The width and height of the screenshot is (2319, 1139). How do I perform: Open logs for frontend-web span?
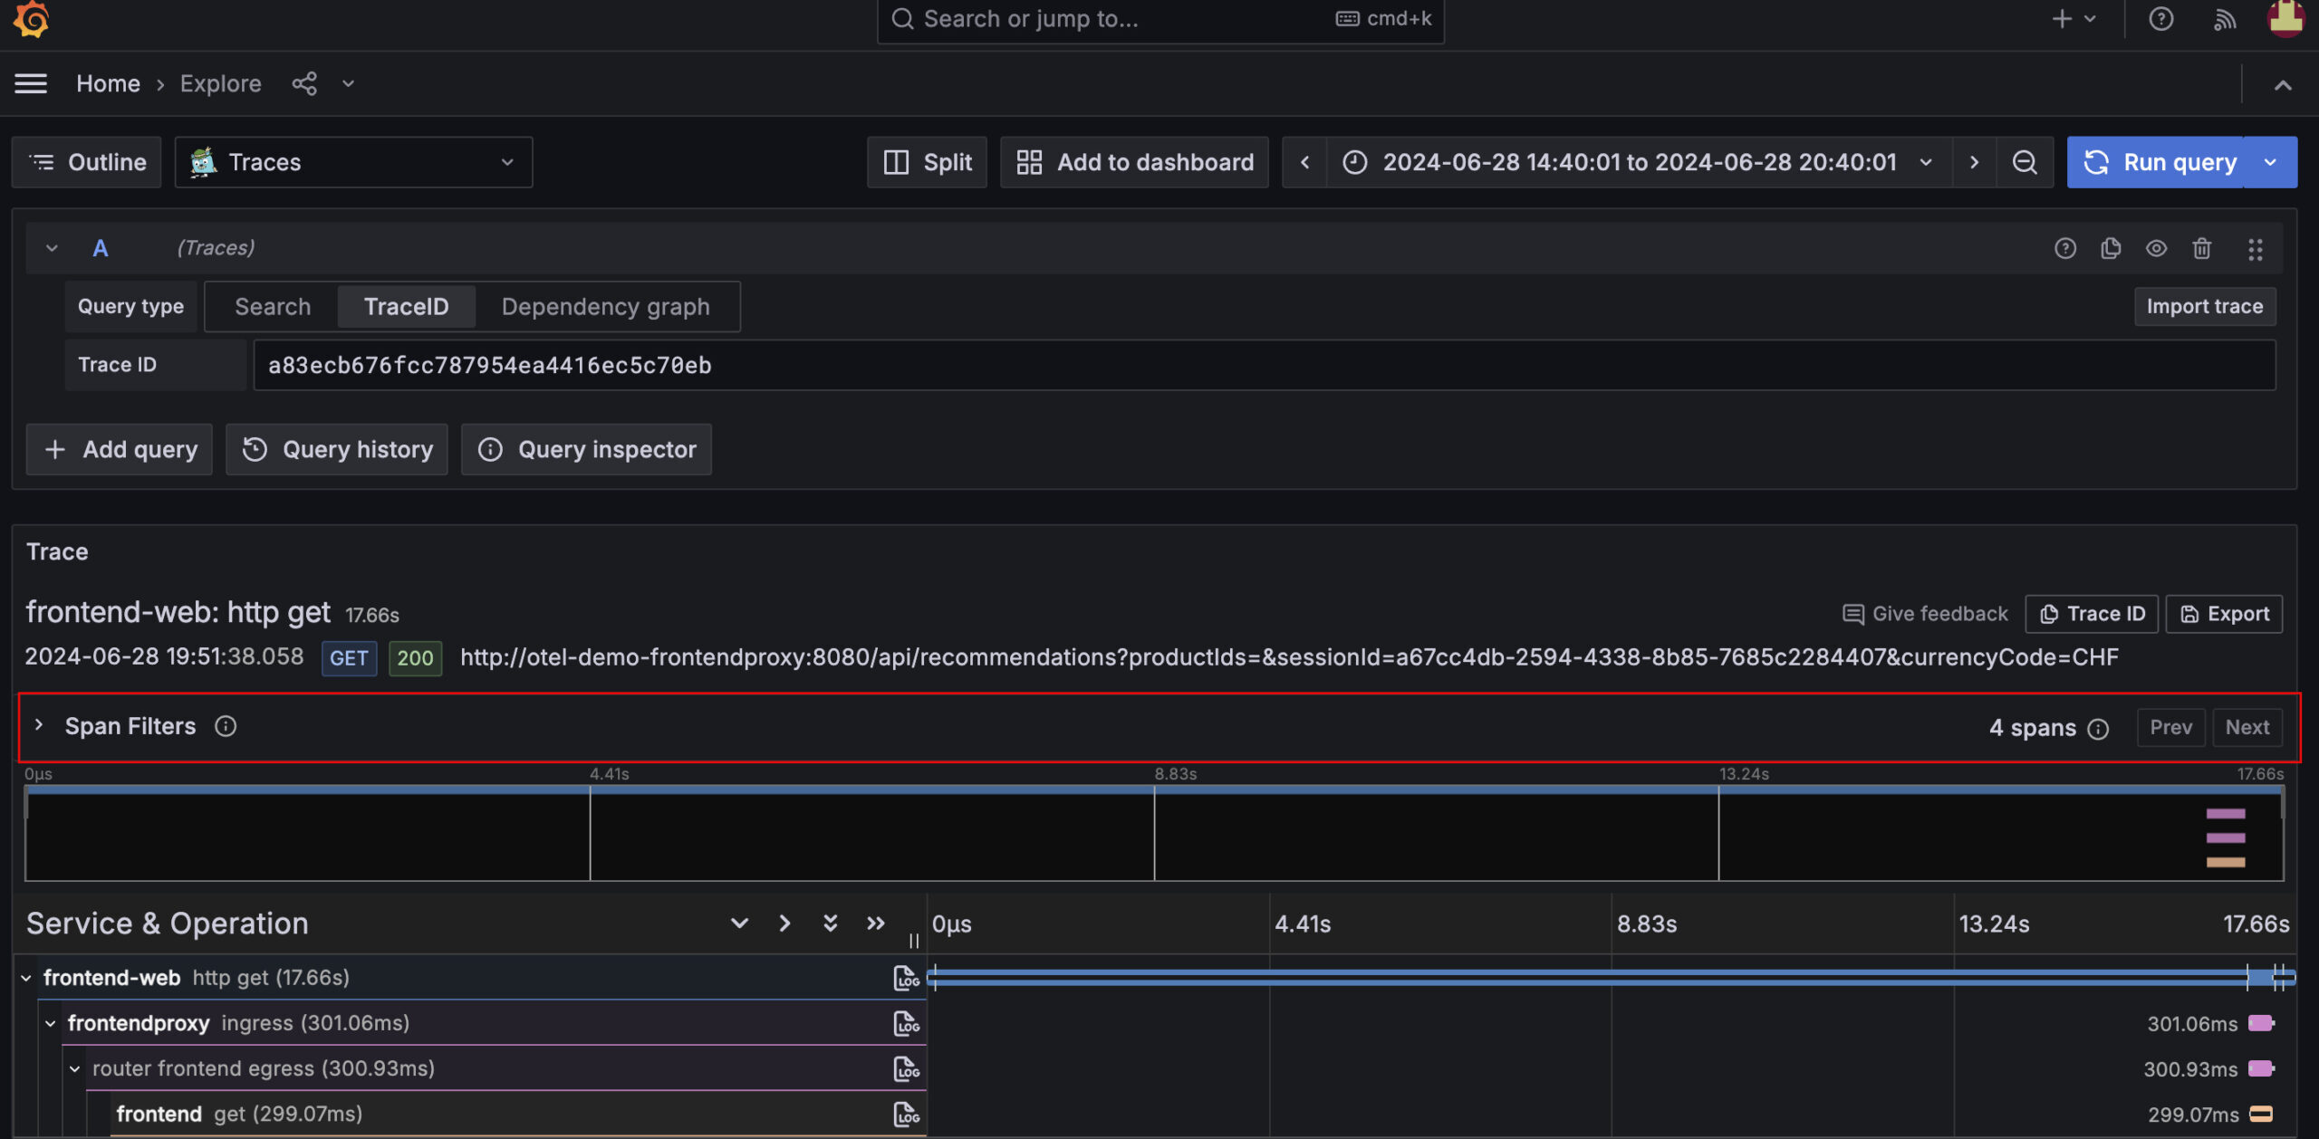(906, 978)
